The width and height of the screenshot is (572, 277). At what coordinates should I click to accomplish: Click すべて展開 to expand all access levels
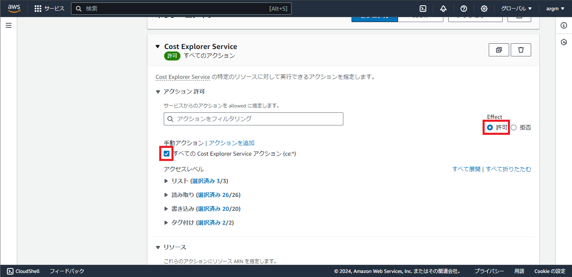466,169
